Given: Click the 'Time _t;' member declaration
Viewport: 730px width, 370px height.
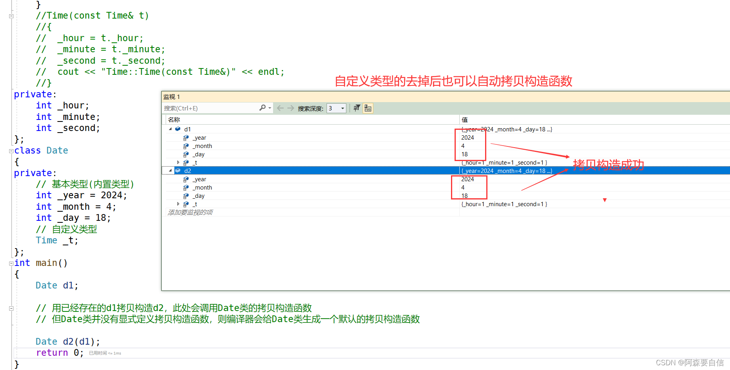Looking at the screenshot, I should 57,240.
